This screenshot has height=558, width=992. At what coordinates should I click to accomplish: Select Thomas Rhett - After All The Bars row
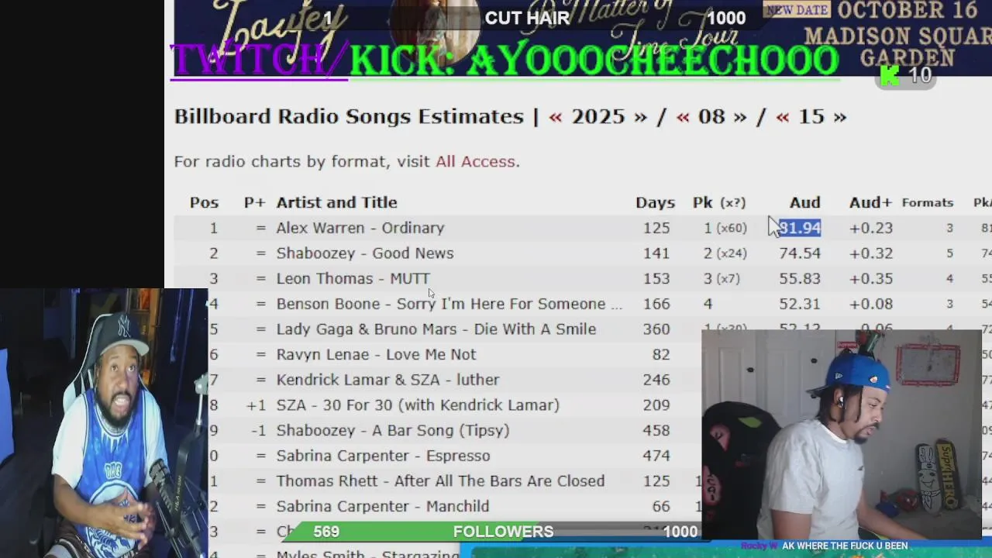pyautogui.click(x=454, y=480)
